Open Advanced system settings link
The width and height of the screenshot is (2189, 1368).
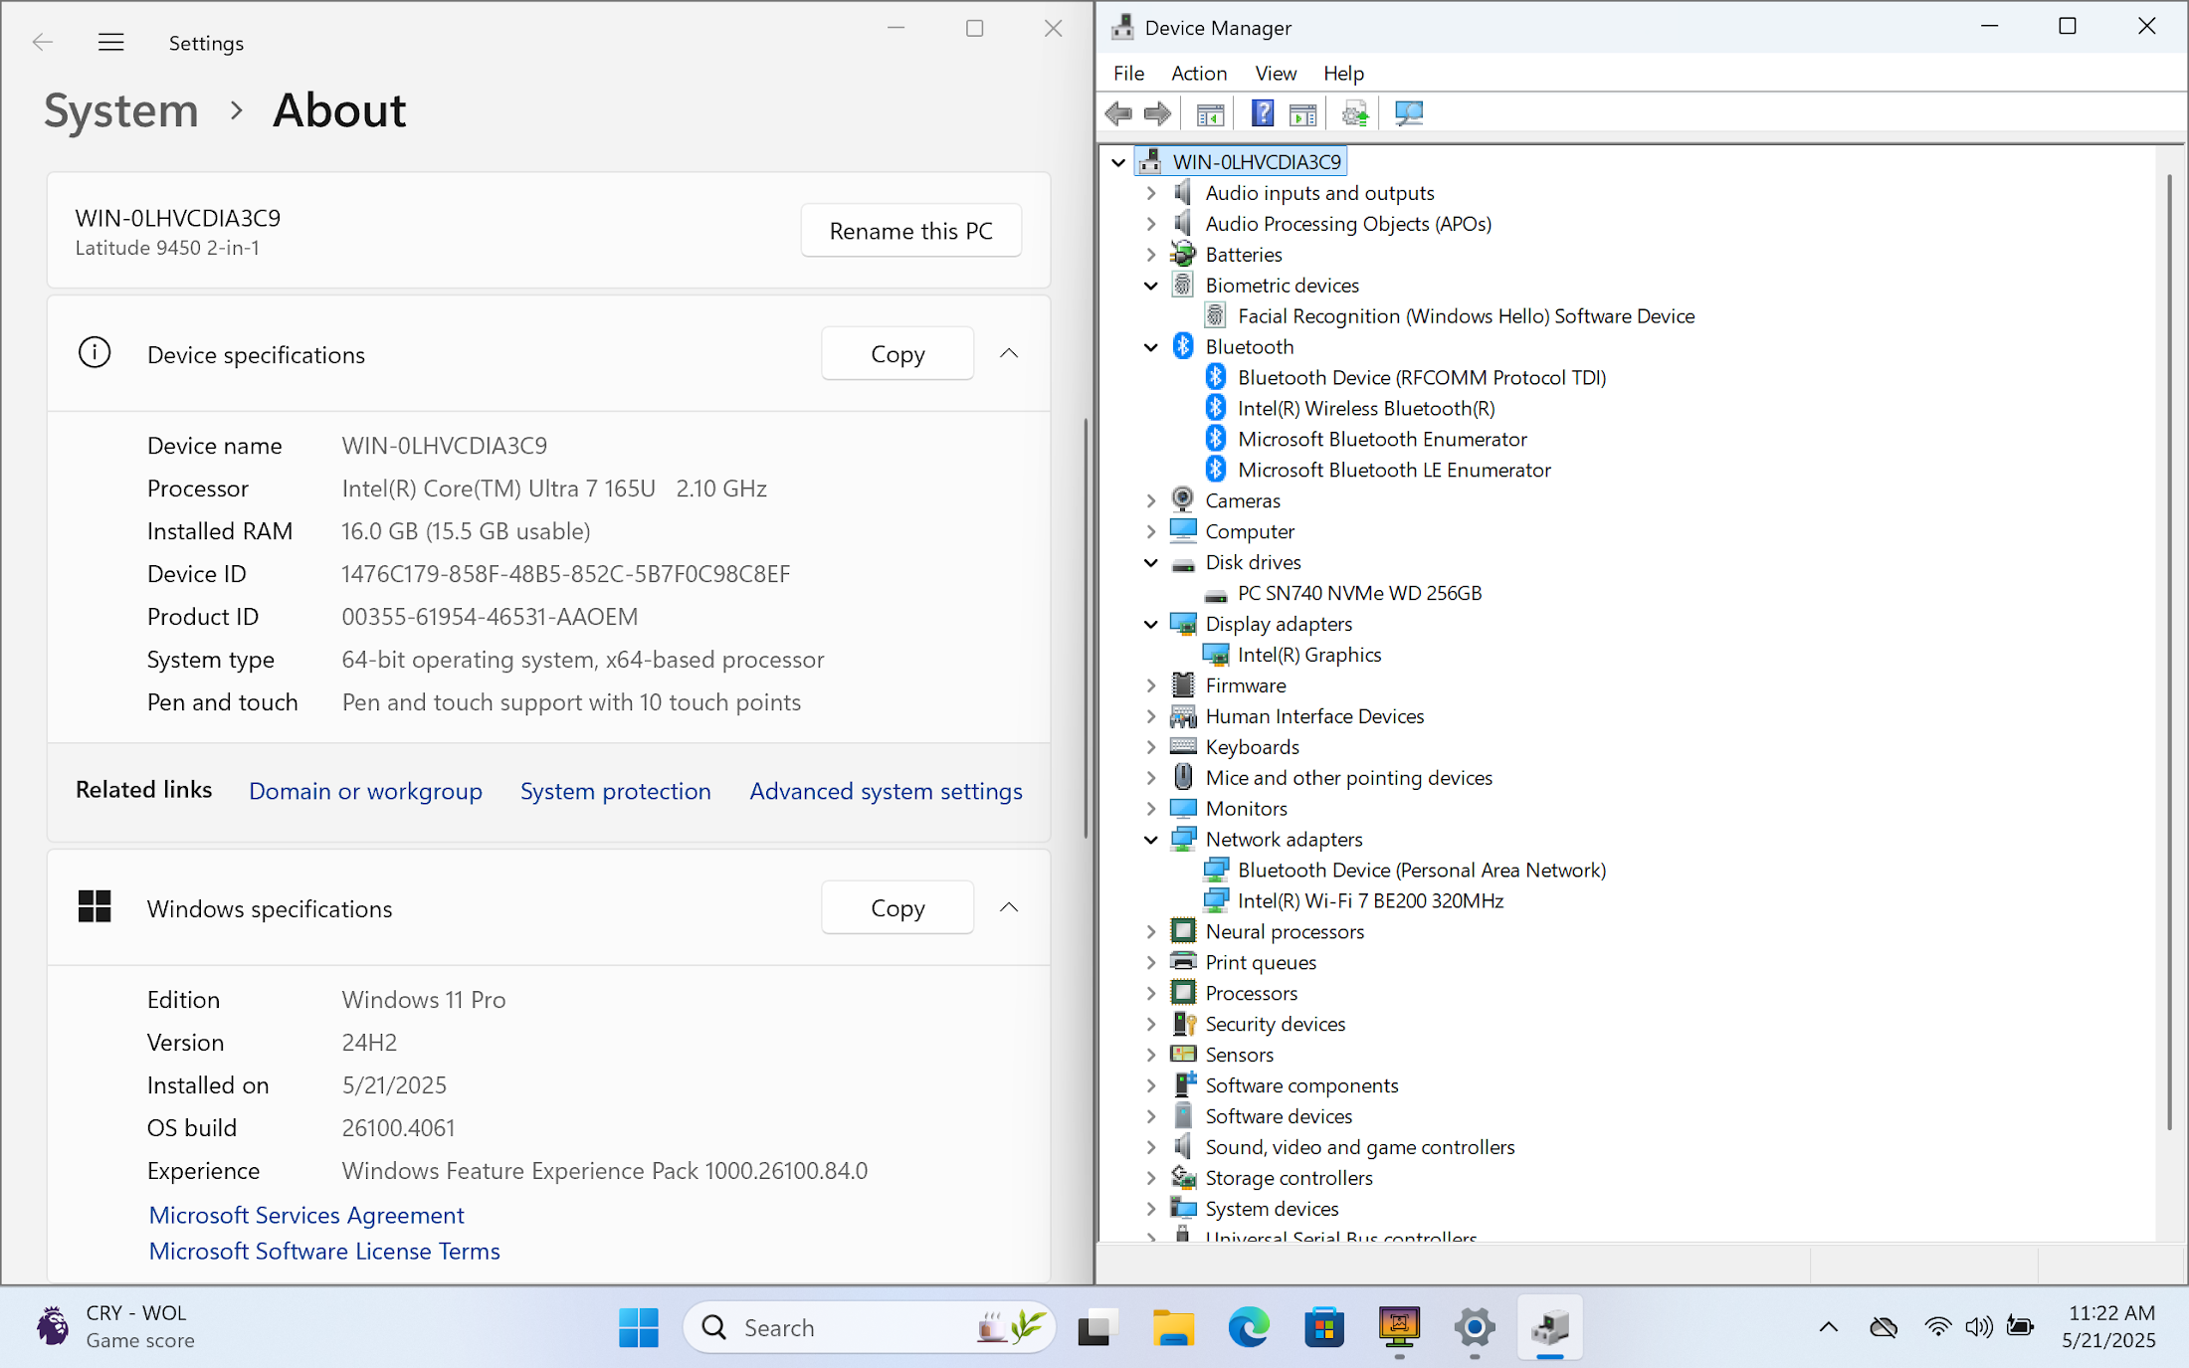pos(886,791)
